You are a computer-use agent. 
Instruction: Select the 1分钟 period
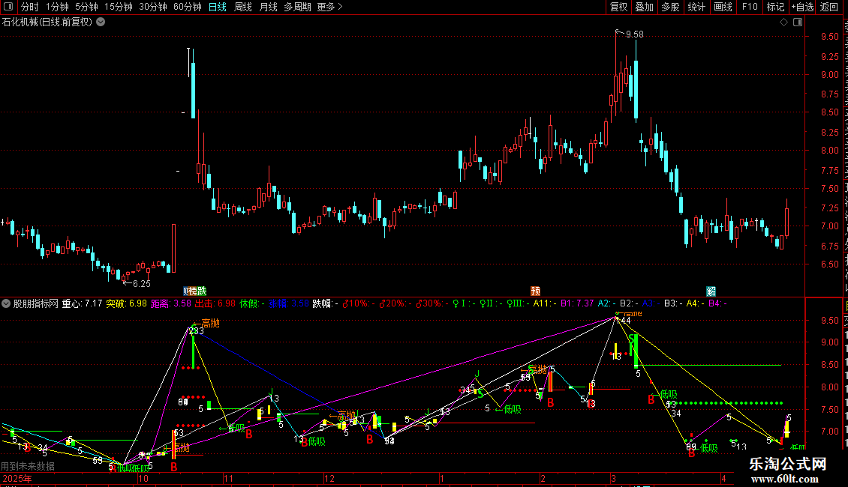click(x=57, y=7)
